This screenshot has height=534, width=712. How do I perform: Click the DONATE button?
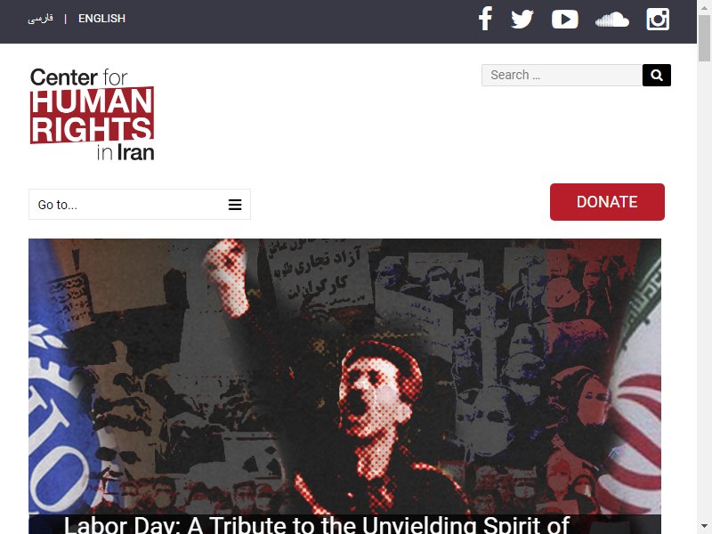[607, 202]
